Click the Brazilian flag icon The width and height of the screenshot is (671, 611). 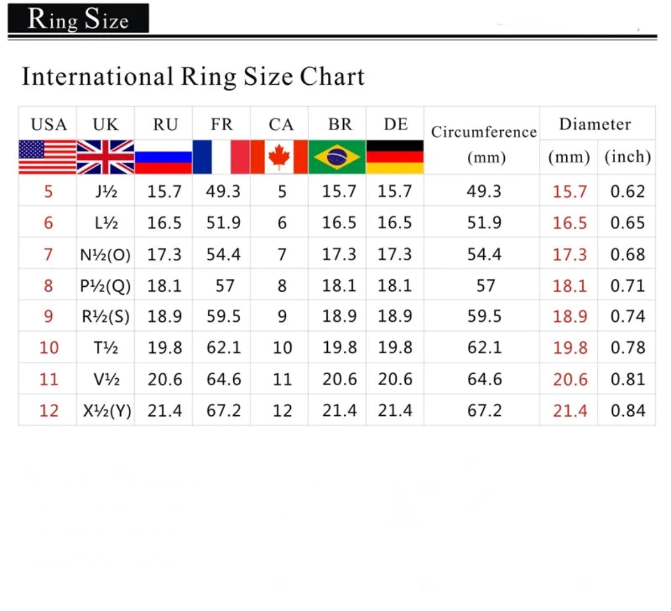click(x=337, y=157)
